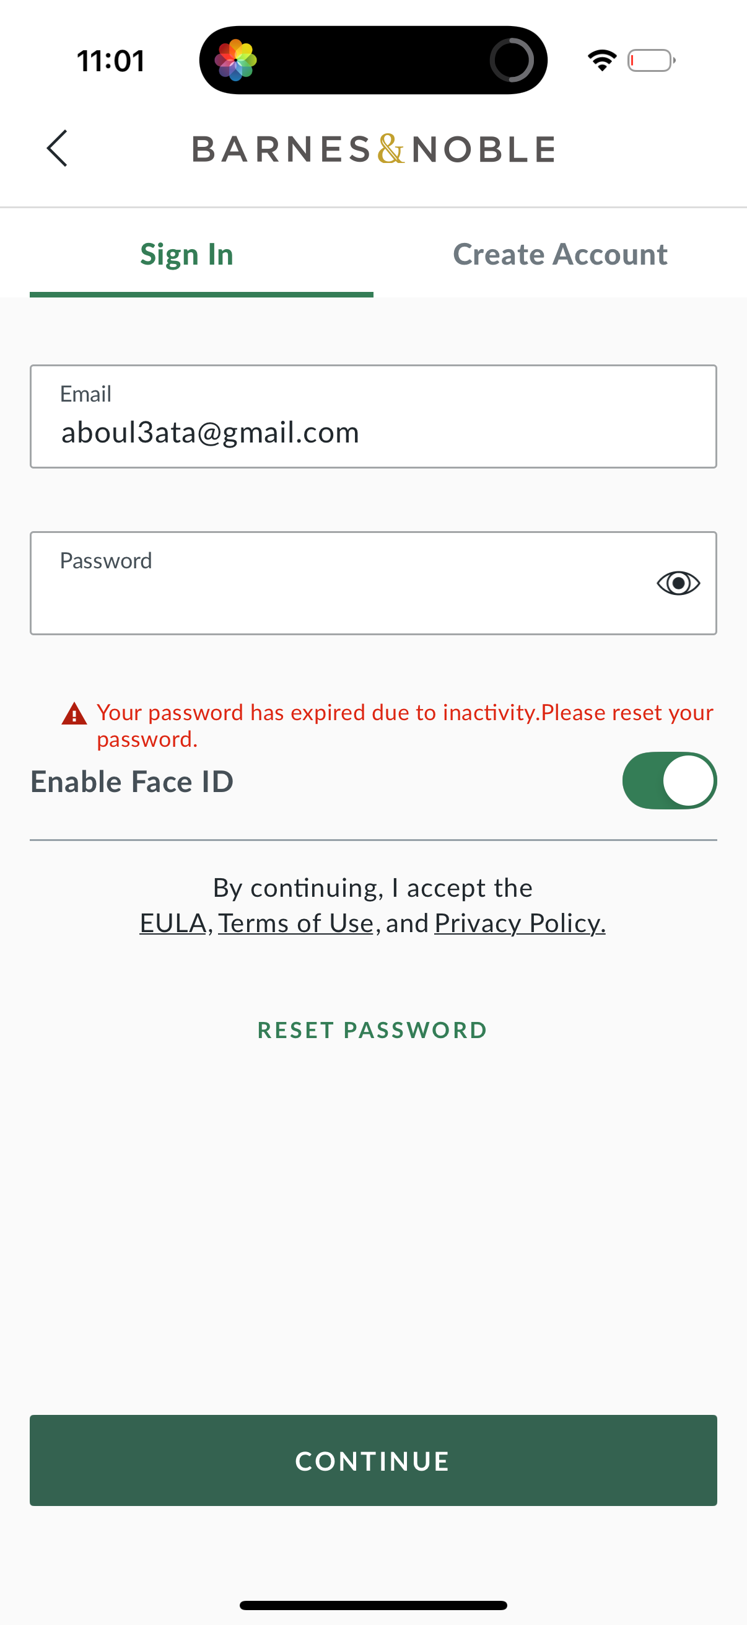Tap the loading spinner in Dynamic Island

click(511, 61)
